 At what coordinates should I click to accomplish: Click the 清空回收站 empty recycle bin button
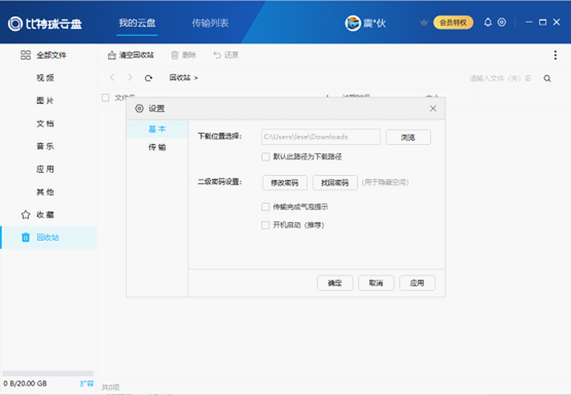131,55
